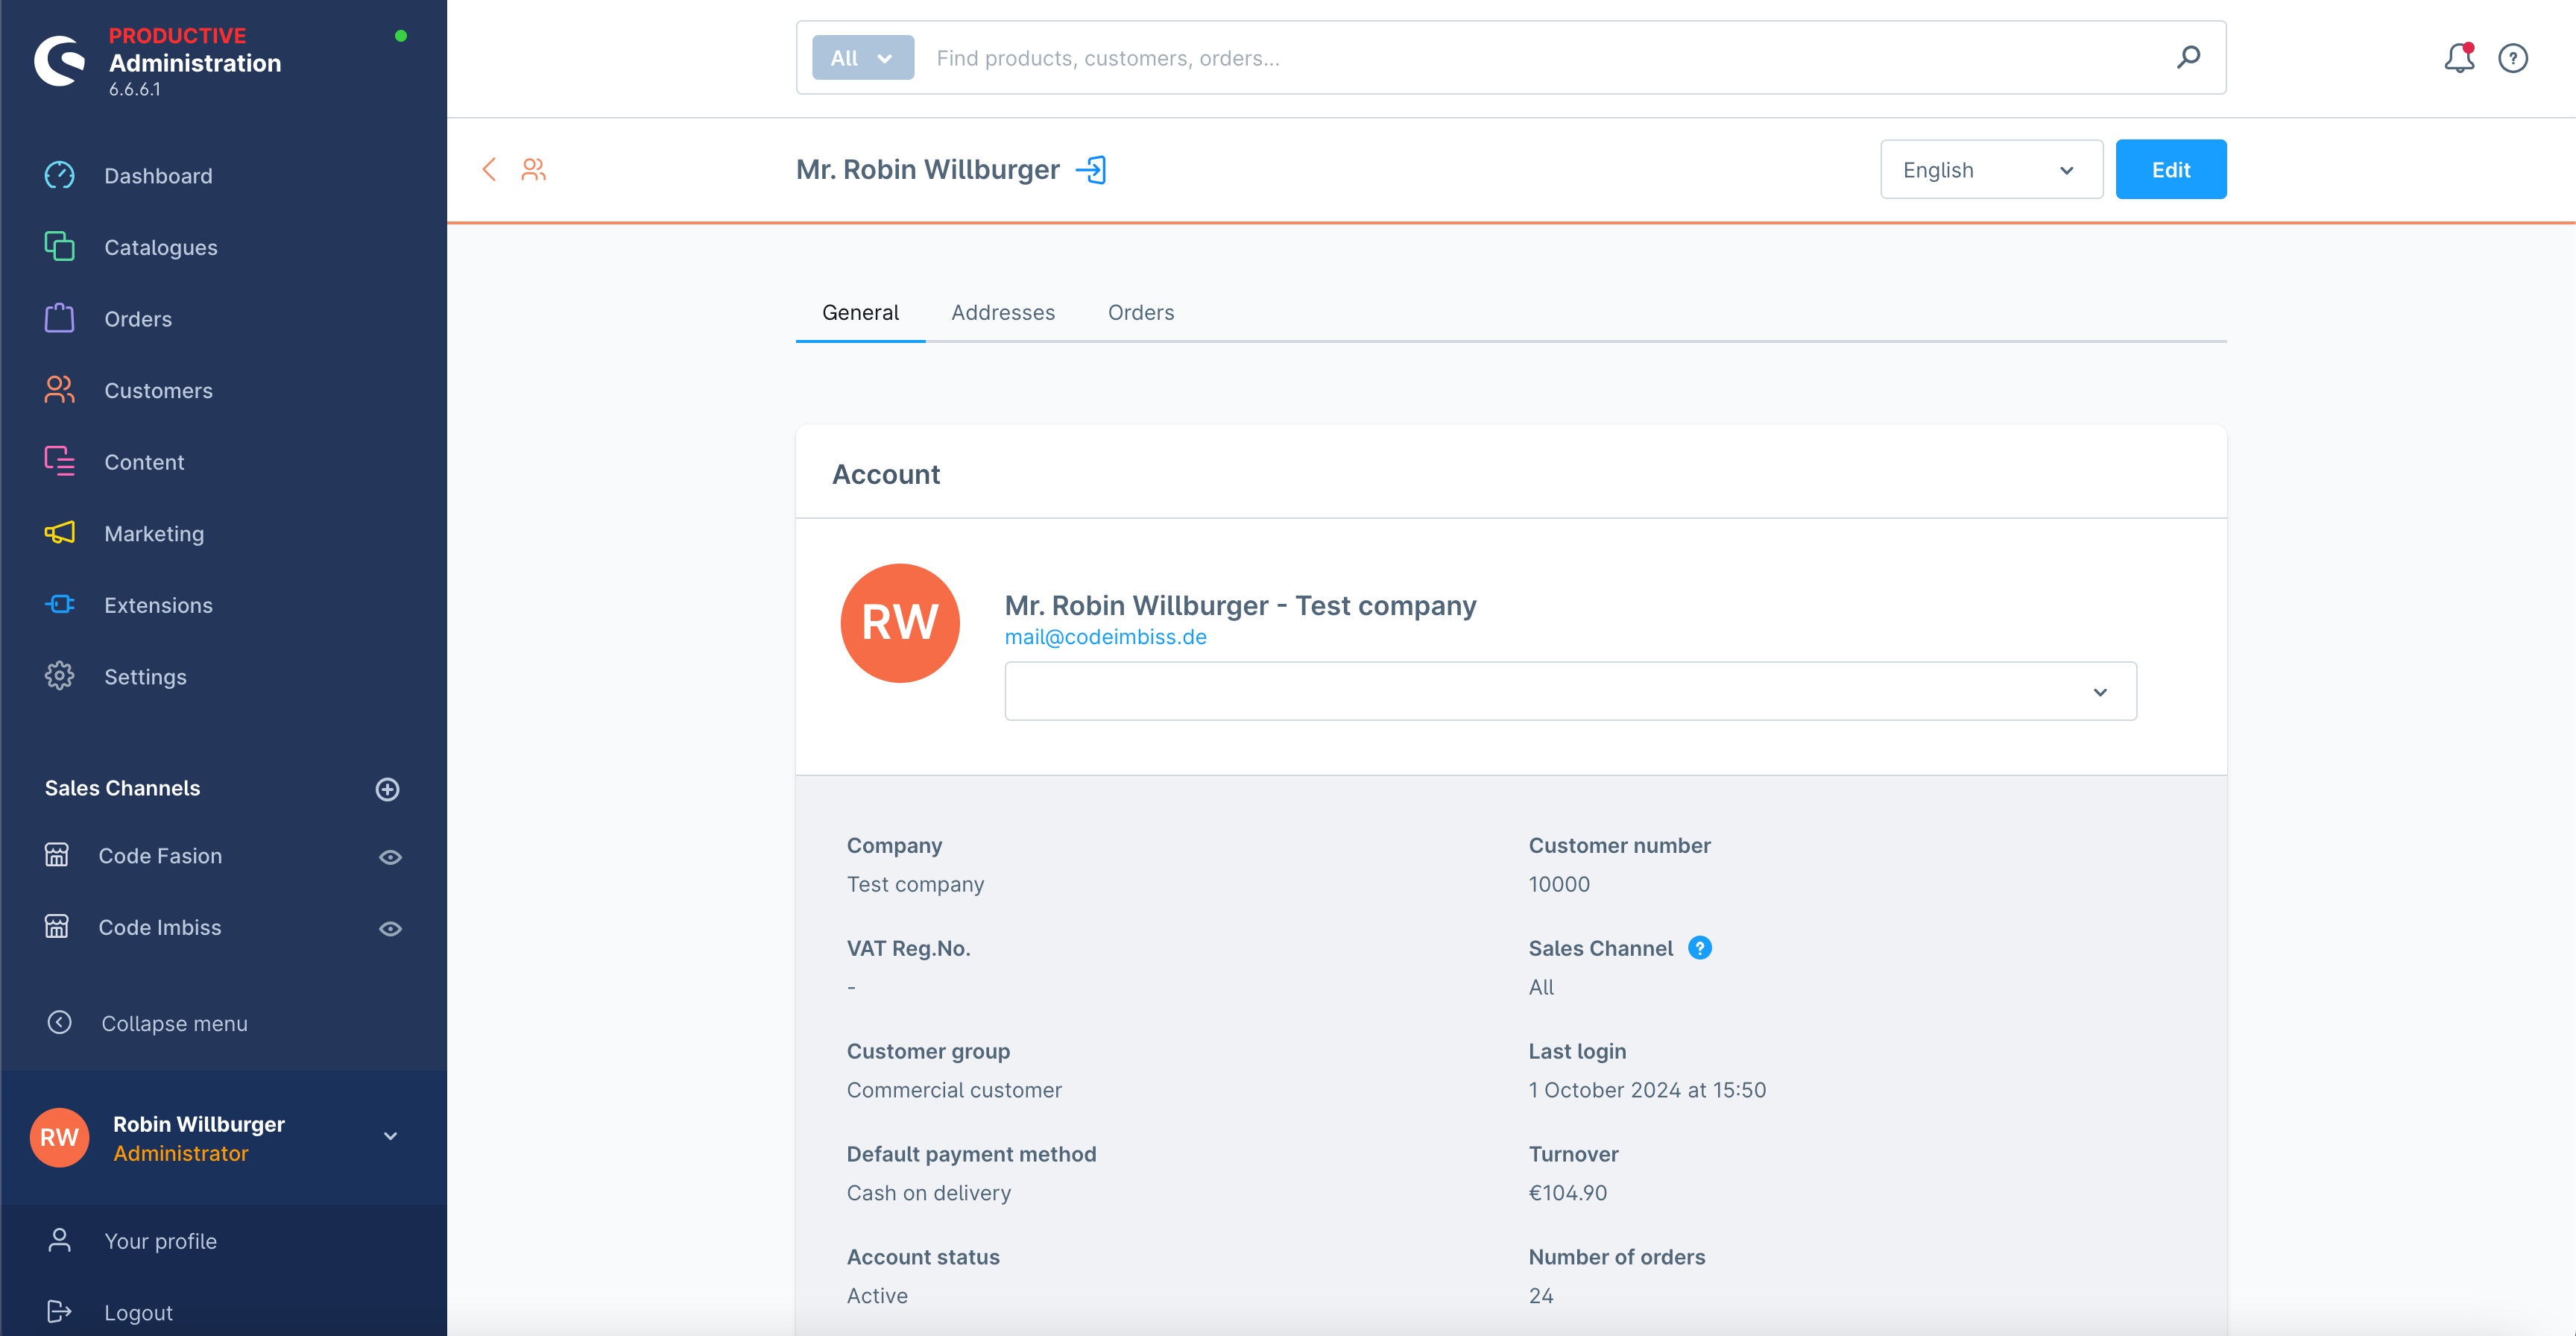Click the Active account status value

click(x=877, y=1296)
